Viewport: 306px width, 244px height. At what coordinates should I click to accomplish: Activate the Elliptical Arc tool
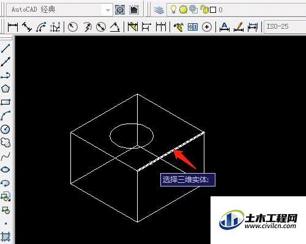(x=6, y=183)
